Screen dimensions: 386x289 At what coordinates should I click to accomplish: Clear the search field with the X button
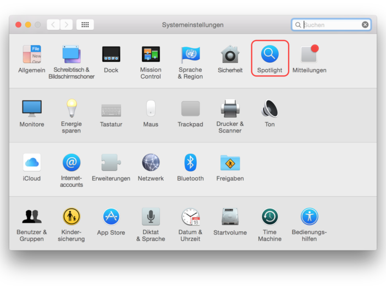tap(365, 25)
